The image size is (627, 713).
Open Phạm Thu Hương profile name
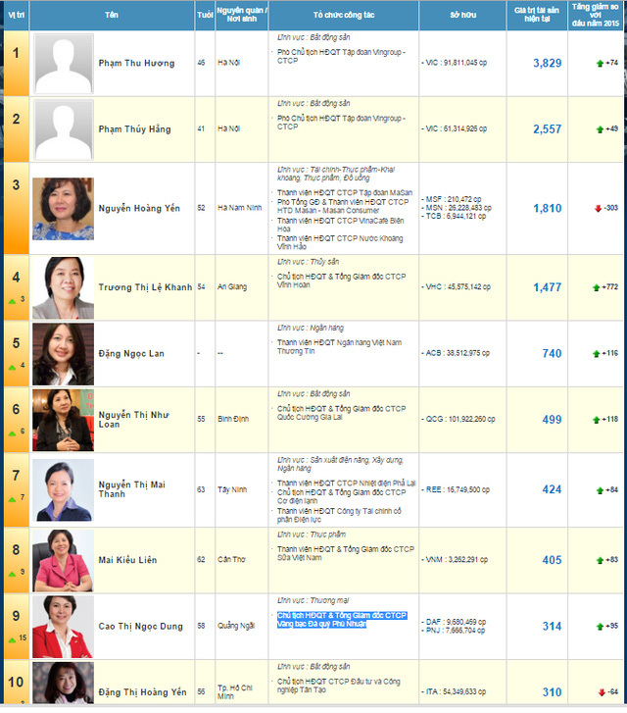tap(136, 63)
